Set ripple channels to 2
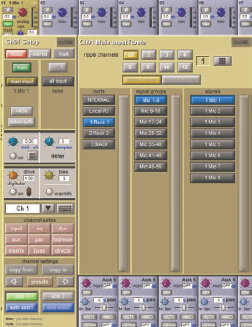Viewport: 252px width, 327px height. click(x=149, y=55)
